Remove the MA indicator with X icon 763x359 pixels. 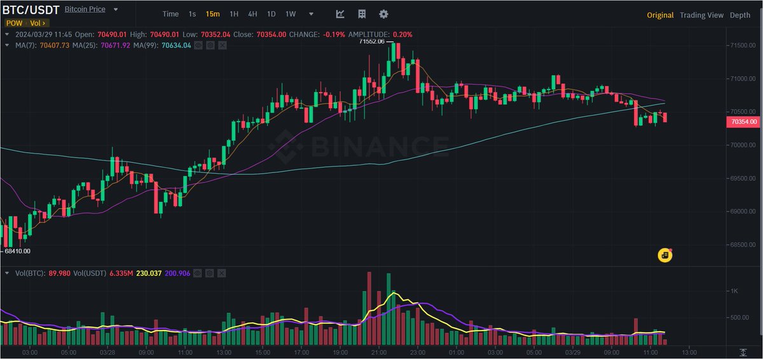pos(222,46)
